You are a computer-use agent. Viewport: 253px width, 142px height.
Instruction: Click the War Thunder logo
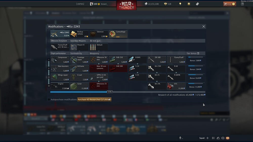pos(126,5)
